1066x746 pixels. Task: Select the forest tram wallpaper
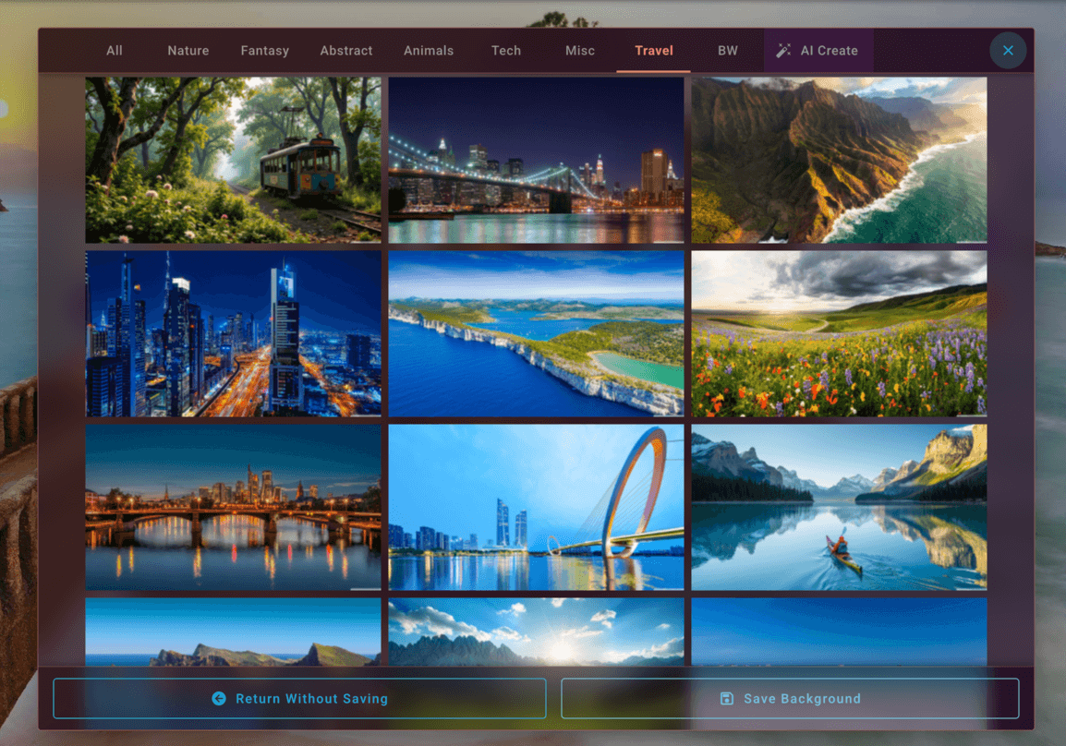pos(233,160)
